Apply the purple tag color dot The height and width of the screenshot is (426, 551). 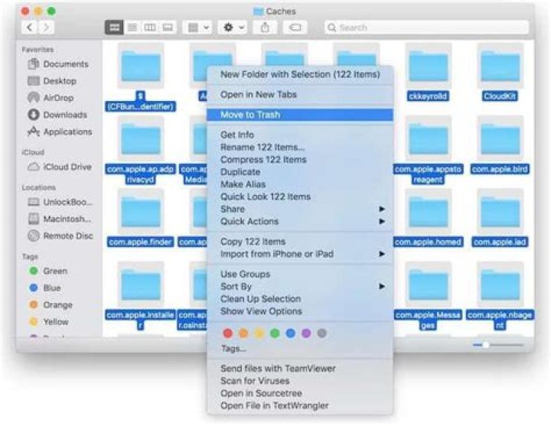306,333
